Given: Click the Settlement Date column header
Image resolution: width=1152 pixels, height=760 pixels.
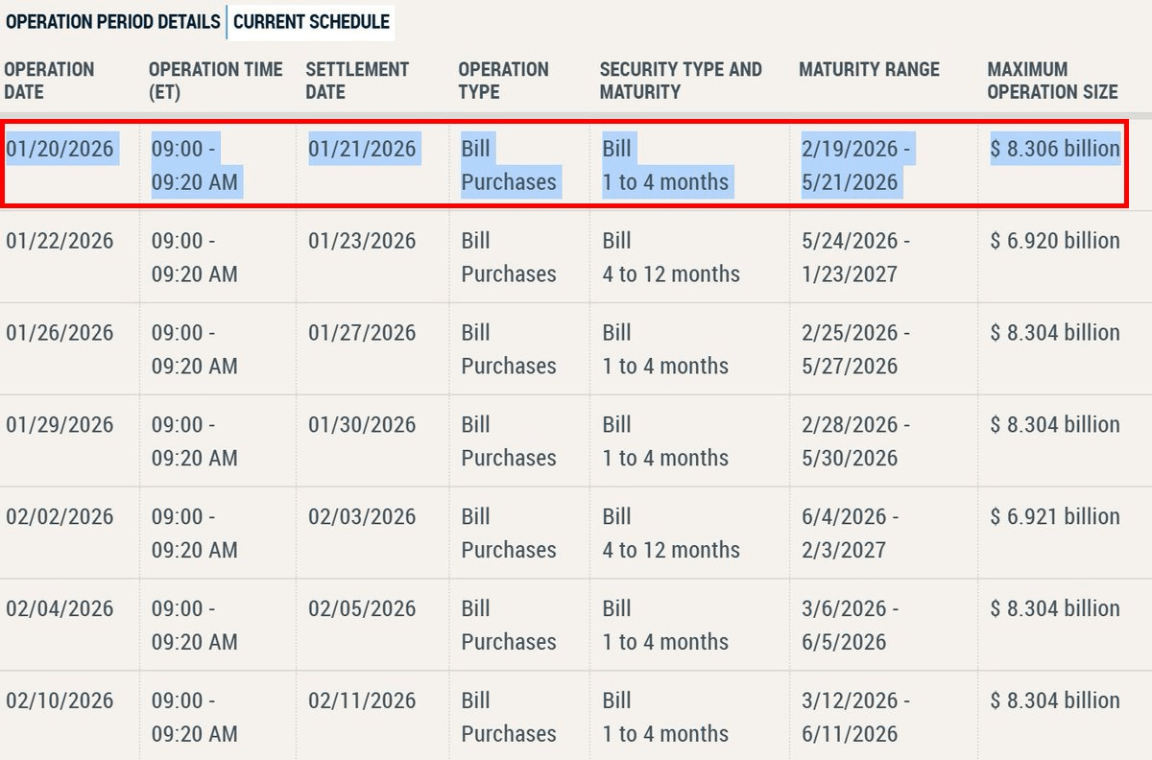Looking at the screenshot, I should (357, 81).
